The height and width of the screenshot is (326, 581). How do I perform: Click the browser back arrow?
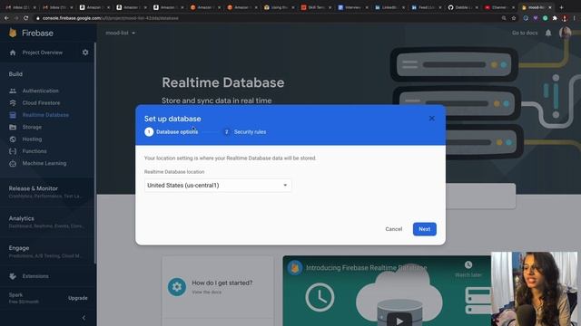coord(6,18)
